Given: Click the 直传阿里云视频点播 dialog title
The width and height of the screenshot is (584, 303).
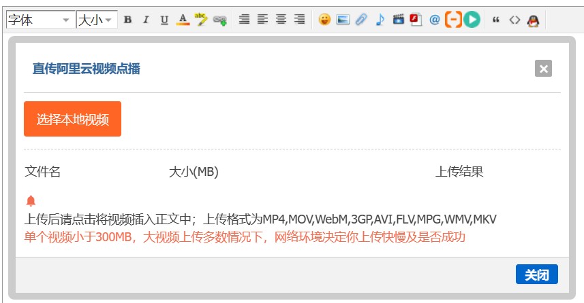Looking at the screenshot, I should (x=86, y=69).
